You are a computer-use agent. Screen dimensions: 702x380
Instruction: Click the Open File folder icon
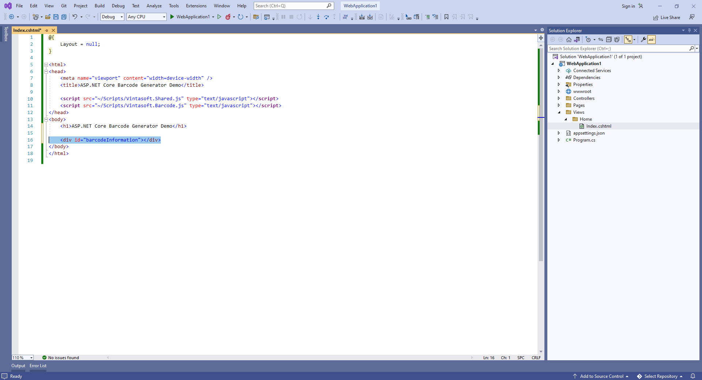tap(48, 17)
